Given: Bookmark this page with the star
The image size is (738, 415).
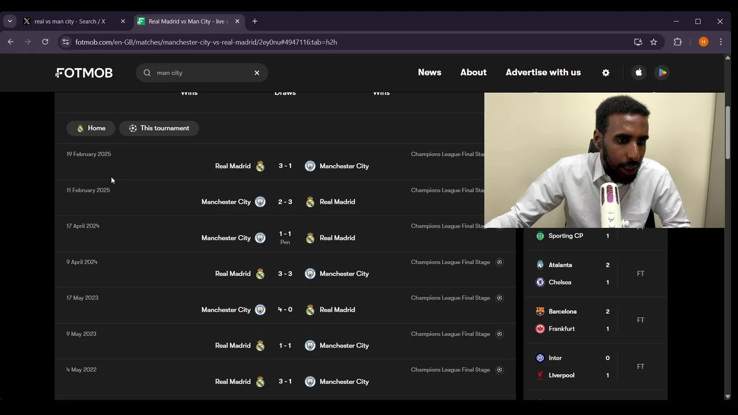Looking at the screenshot, I should [654, 42].
